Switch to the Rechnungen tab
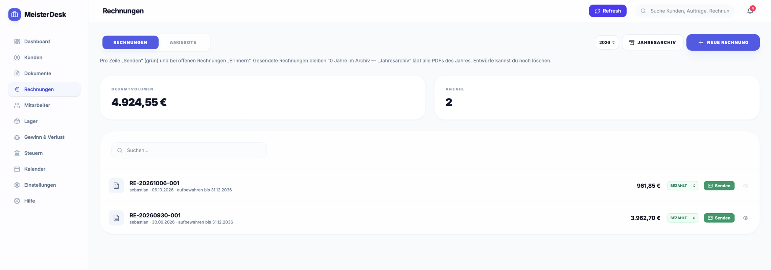 tap(131, 43)
